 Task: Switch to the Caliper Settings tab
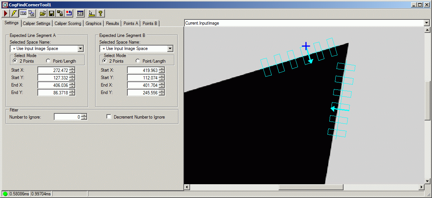[x=36, y=23]
